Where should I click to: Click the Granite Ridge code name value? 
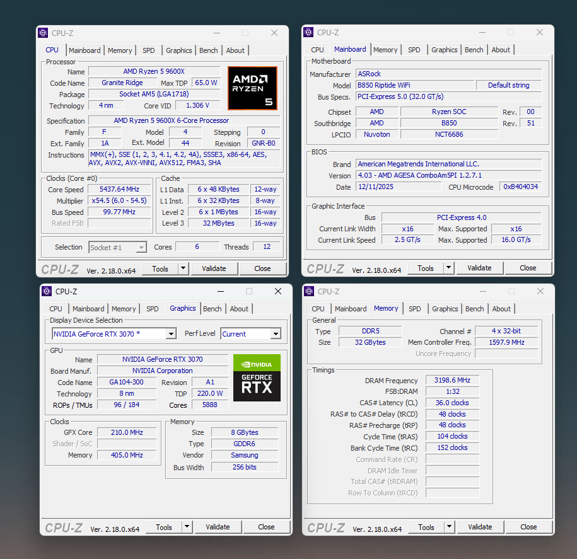click(x=122, y=83)
